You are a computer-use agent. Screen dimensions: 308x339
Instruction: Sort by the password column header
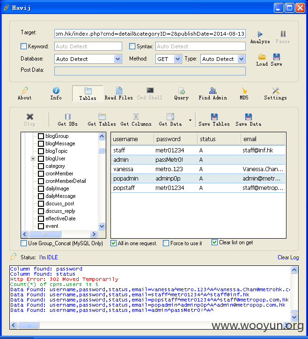click(176, 139)
